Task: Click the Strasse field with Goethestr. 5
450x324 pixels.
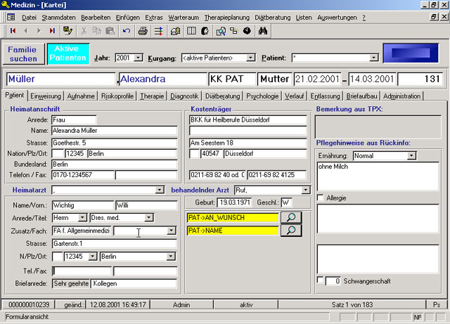Action: point(114,143)
